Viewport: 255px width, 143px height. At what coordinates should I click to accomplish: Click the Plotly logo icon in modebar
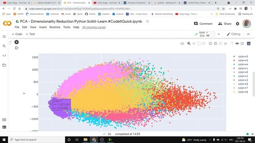coord(249,43)
